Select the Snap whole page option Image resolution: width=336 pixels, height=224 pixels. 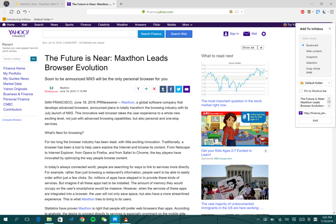click(313, 70)
